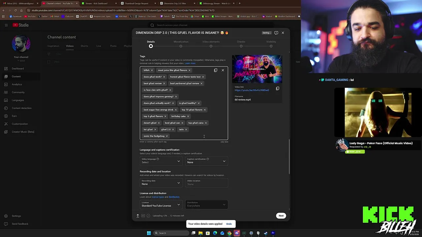Switch to the Video elements step

(x=211, y=44)
